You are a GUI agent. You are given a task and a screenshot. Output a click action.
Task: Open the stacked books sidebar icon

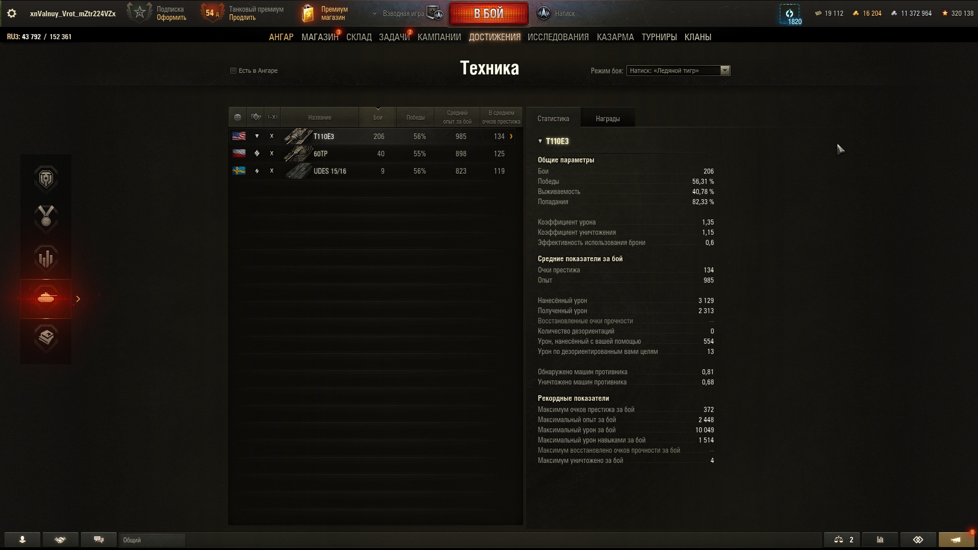pos(46,338)
